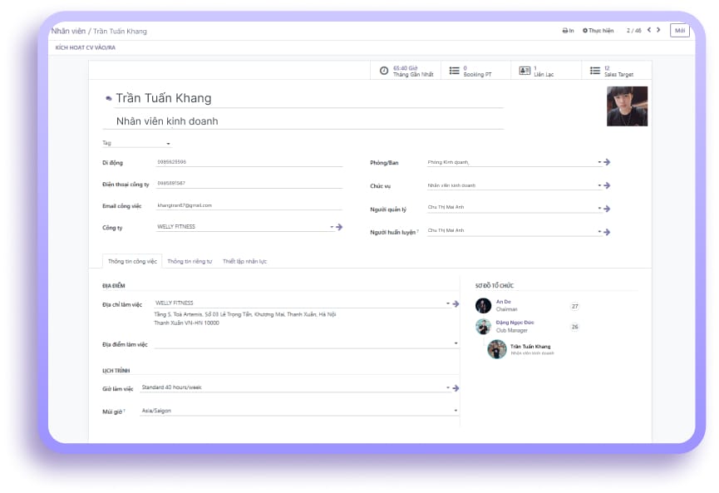Expand the Địa điểm làm việc dropdown
Screen dimensions: 719x493
[456, 343]
